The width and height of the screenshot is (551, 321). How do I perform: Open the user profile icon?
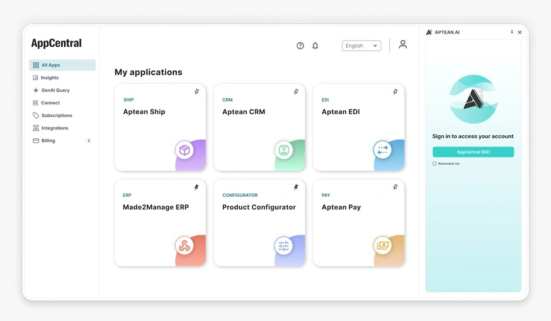403,45
